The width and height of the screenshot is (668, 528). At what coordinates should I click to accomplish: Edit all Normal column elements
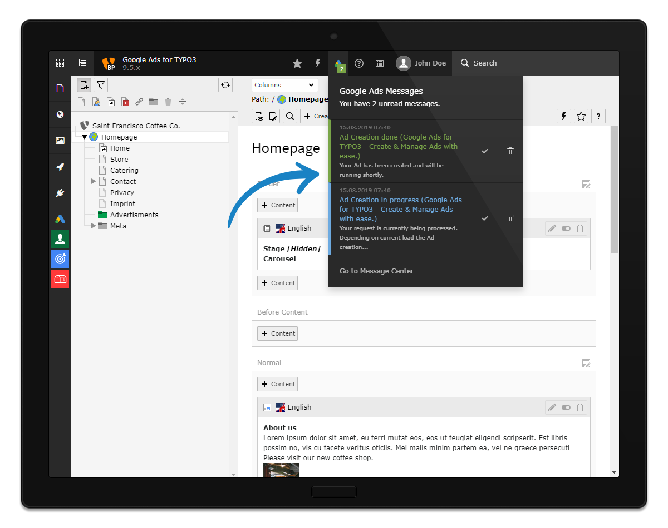click(x=586, y=363)
